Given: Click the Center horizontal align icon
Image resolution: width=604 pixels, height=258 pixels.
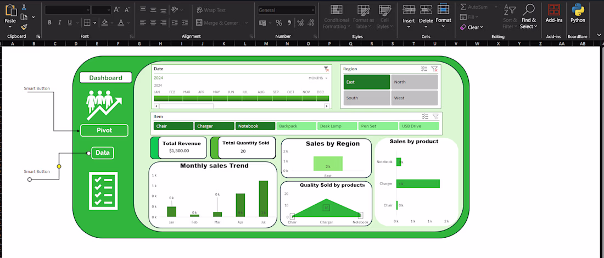Looking at the screenshot, I should pos(153,23).
